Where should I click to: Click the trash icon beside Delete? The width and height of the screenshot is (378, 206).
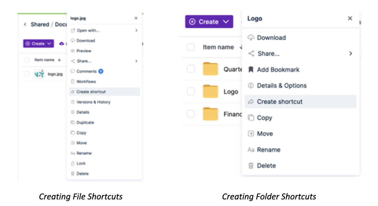[250, 166]
